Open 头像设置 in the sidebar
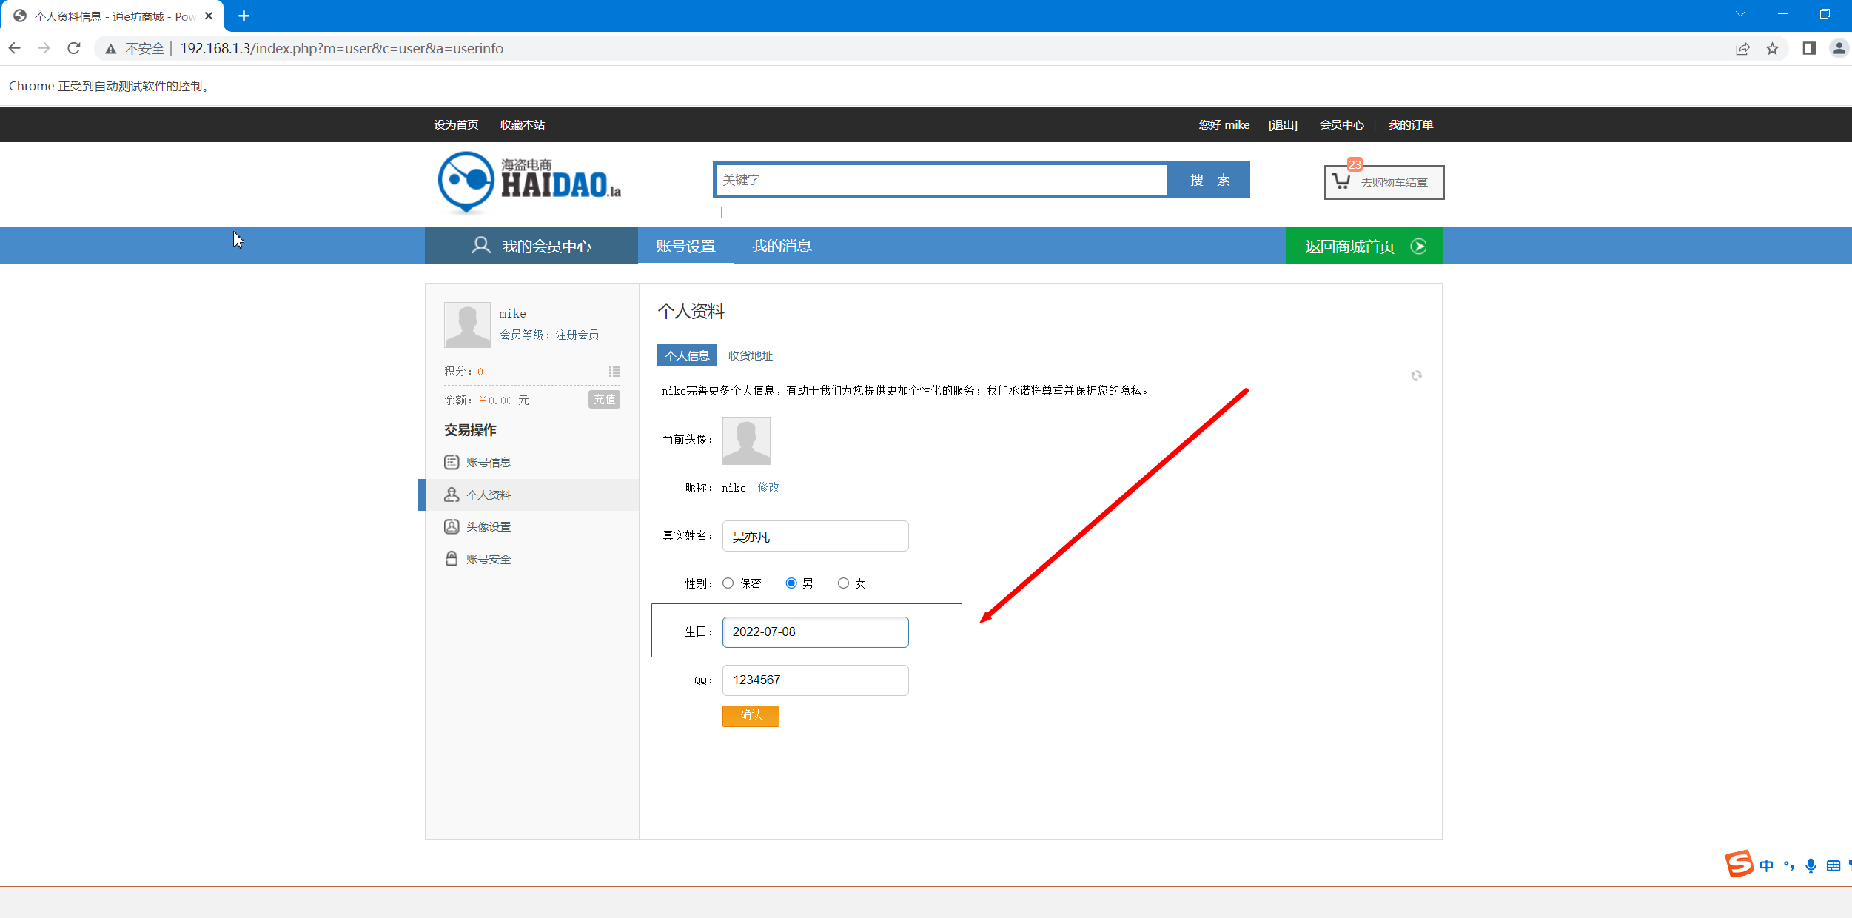 [x=489, y=527]
